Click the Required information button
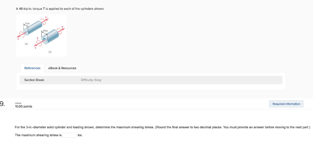Image resolution: width=313 pixels, height=142 pixels. (x=286, y=104)
